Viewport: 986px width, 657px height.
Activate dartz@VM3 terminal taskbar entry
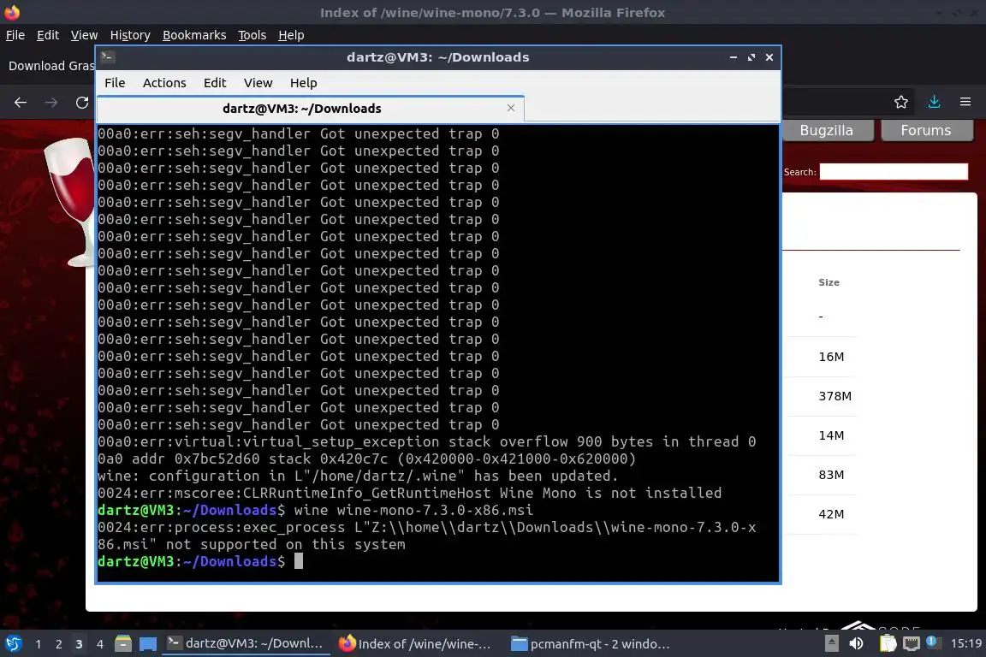[x=246, y=643]
